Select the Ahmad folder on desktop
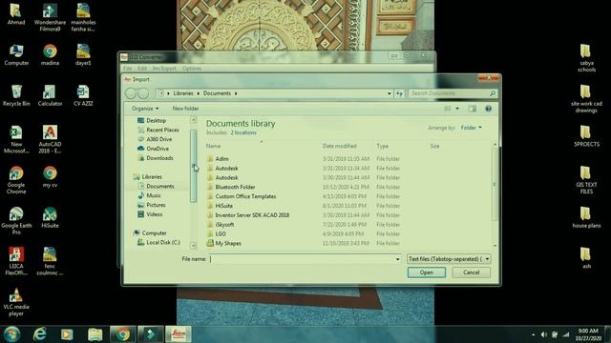This screenshot has height=343, width=611. (x=16, y=14)
